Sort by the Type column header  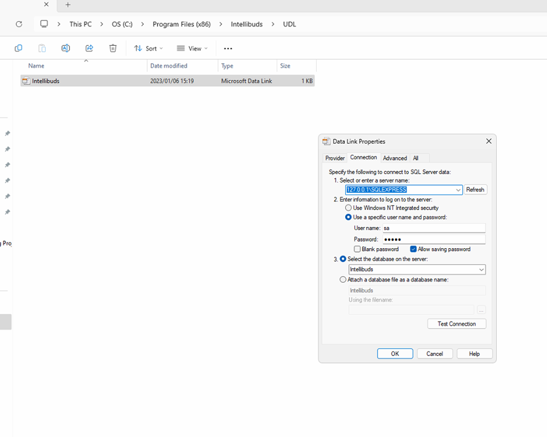click(x=227, y=66)
